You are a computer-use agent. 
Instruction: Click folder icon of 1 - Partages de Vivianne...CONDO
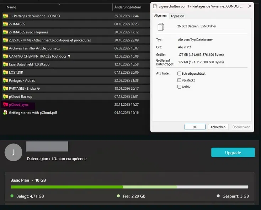(5, 16)
